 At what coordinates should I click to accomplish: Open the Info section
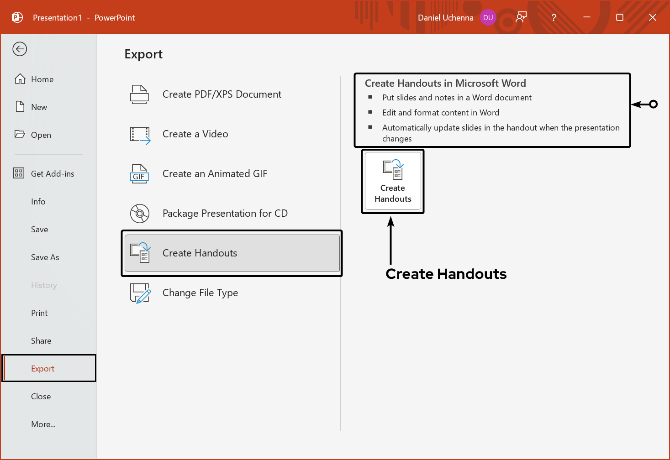point(38,201)
